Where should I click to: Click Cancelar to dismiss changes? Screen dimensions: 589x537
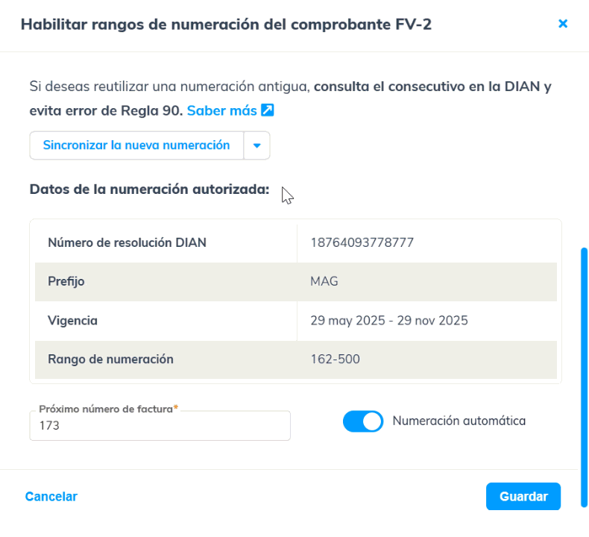(51, 497)
